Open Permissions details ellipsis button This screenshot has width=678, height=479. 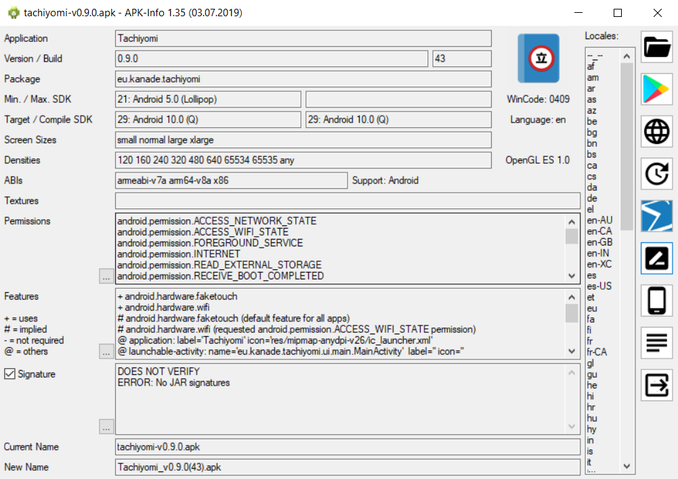click(106, 276)
